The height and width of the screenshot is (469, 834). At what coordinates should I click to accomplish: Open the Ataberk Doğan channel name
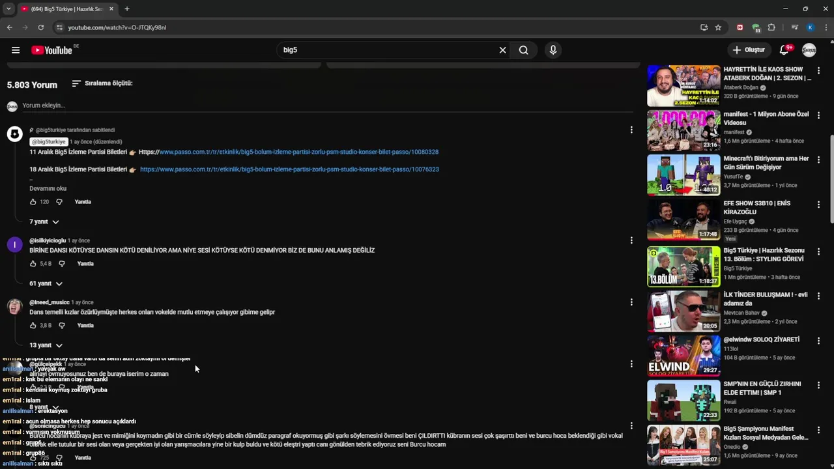741,88
